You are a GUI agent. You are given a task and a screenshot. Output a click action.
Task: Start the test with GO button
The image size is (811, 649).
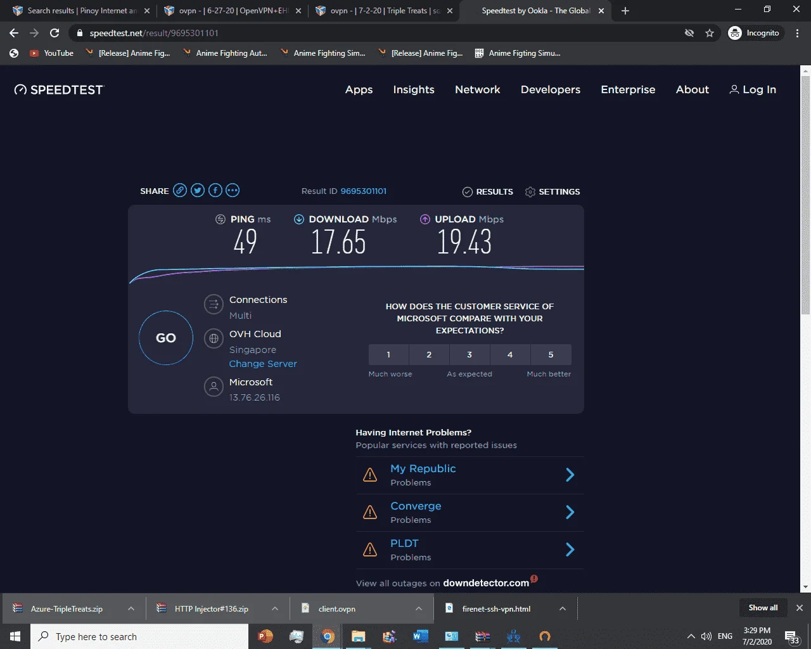point(166,338)
